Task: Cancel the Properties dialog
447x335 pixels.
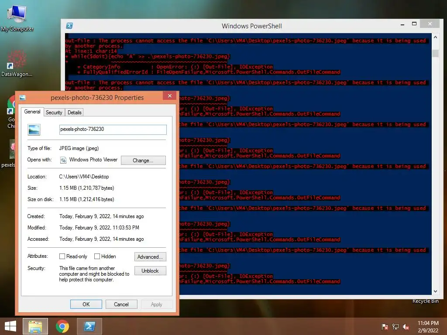Action: pos(121,304)
